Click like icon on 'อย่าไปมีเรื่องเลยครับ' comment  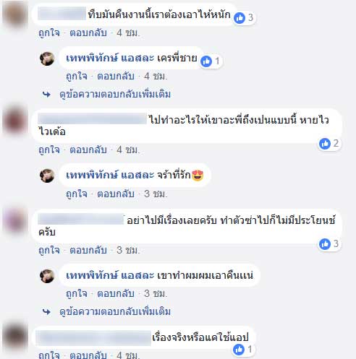pos(325,244)
